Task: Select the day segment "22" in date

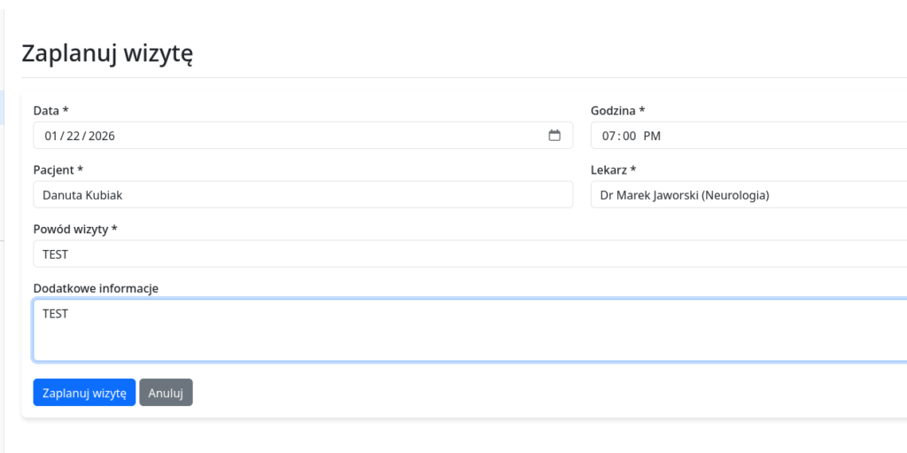Action: [x=73, y=136]
